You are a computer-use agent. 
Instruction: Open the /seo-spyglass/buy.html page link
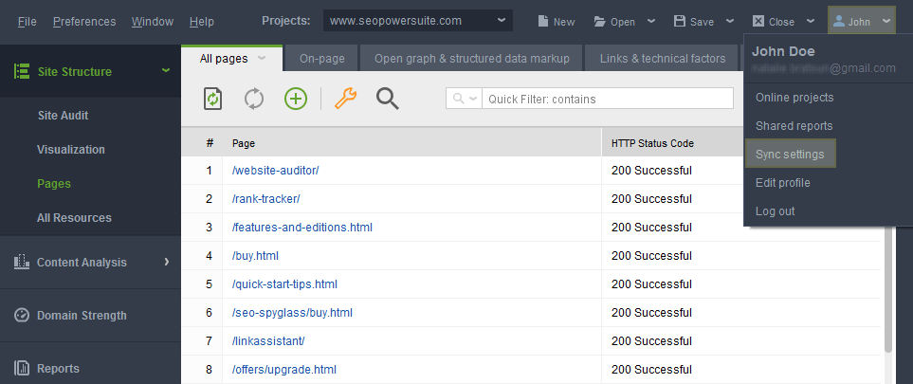292,313
